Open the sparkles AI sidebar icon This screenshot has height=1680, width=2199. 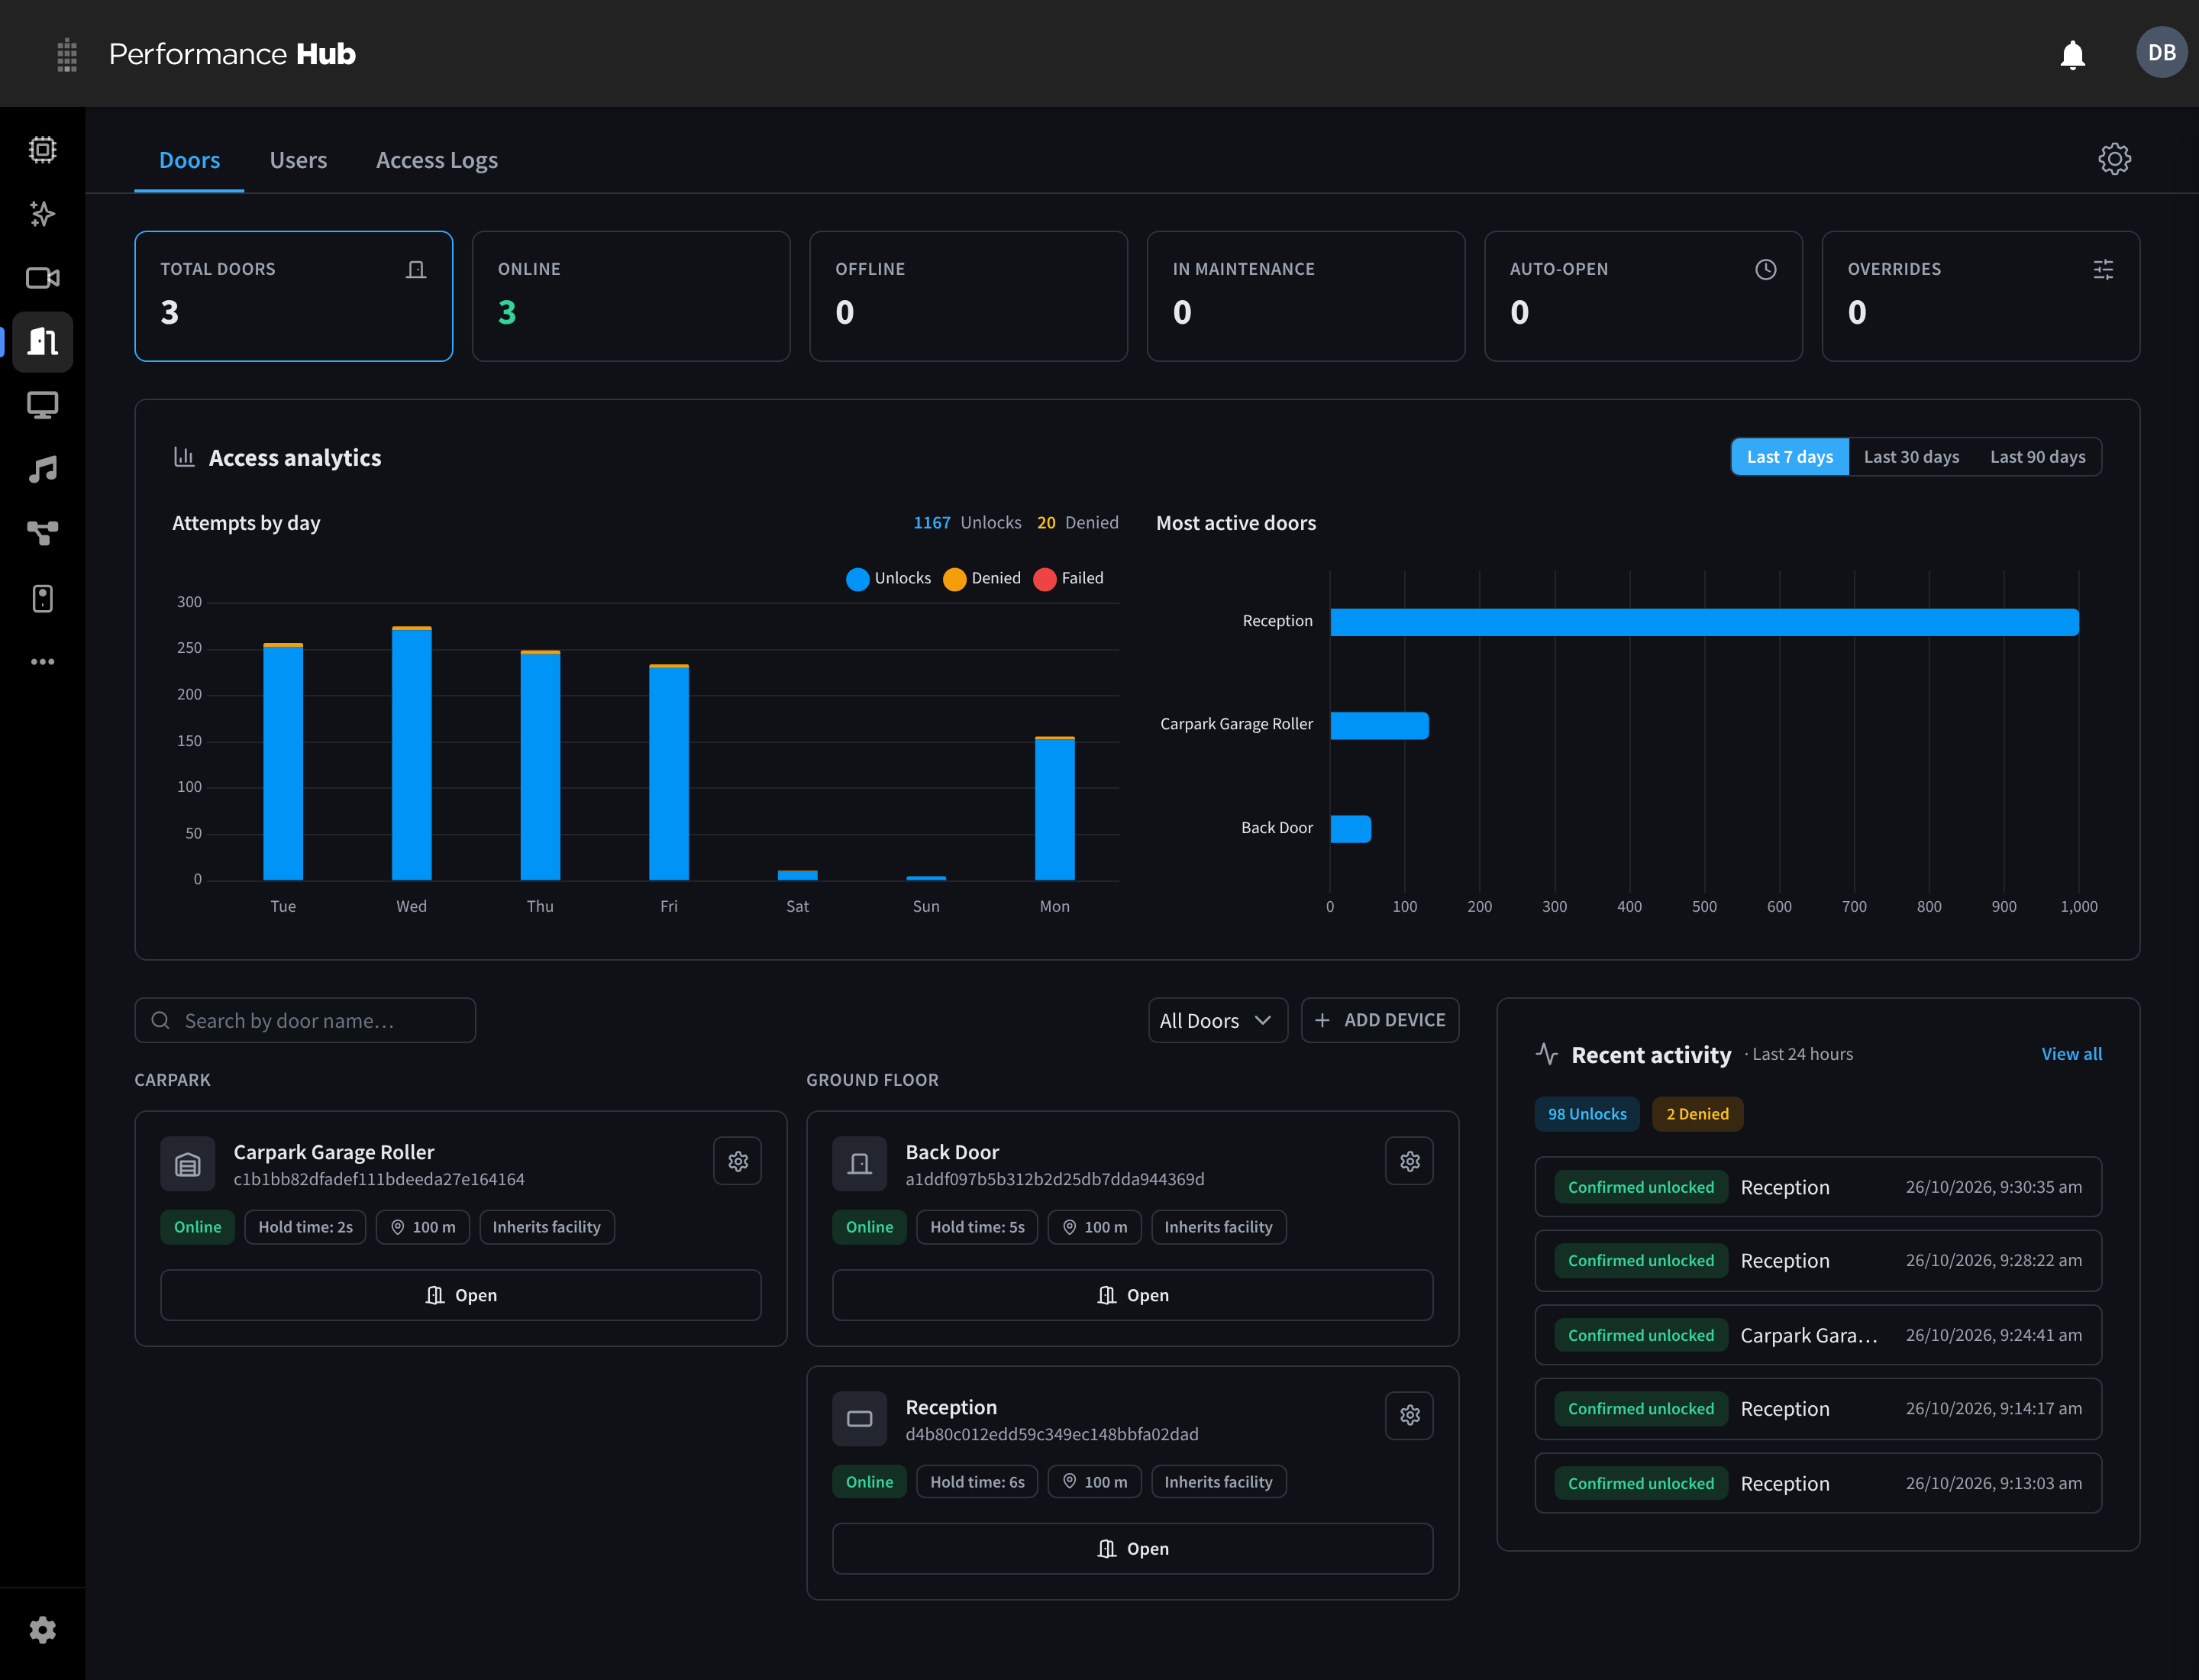click(x=42, y=213)
